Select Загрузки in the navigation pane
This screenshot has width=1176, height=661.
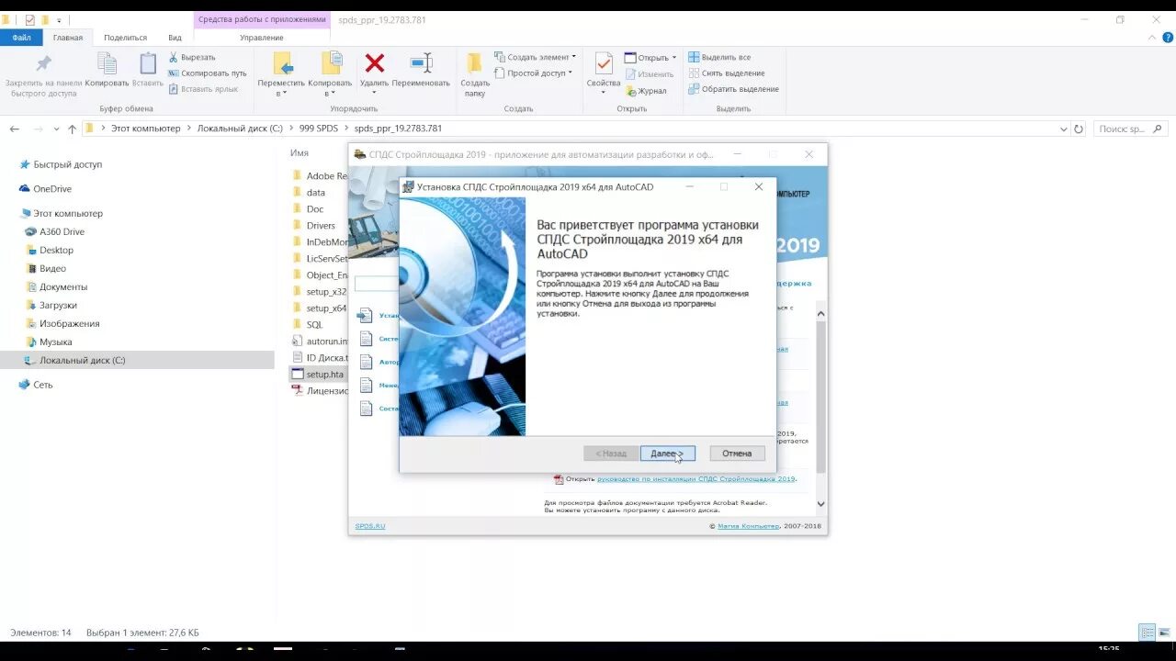58,306
